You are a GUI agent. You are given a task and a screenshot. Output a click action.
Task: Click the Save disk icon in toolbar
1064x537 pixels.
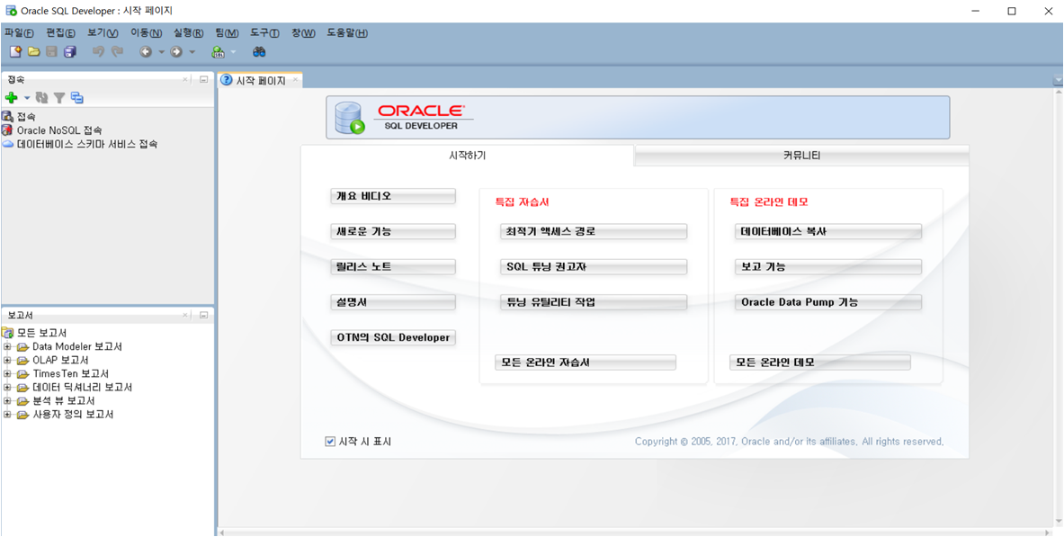(x=51, y=51)
